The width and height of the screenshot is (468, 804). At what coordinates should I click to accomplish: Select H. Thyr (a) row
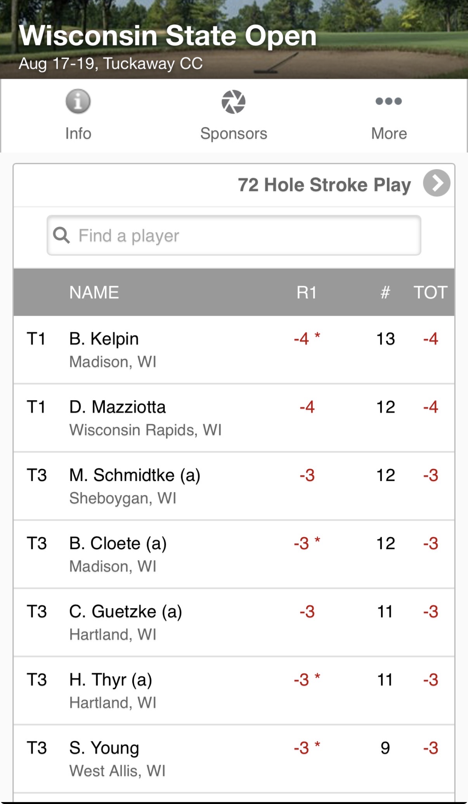point(234,691)
